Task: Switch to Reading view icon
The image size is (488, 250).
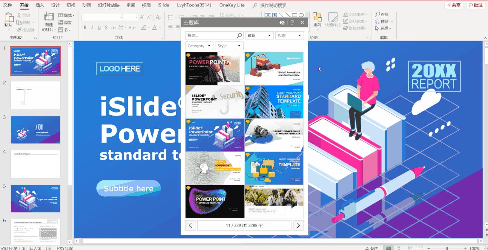Action: pos(410,248)
